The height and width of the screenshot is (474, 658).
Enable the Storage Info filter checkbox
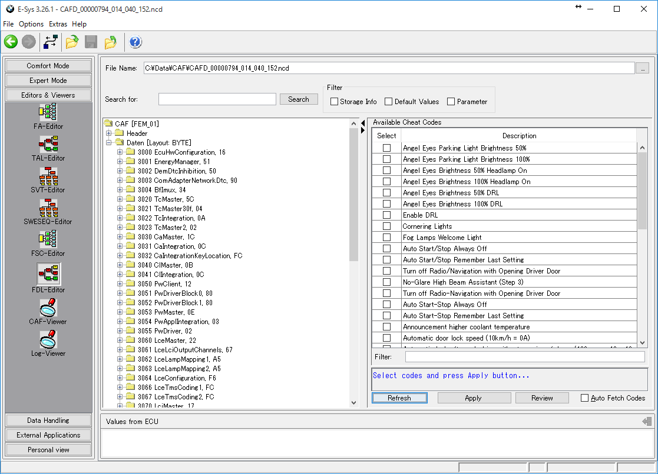coord(334,101)
